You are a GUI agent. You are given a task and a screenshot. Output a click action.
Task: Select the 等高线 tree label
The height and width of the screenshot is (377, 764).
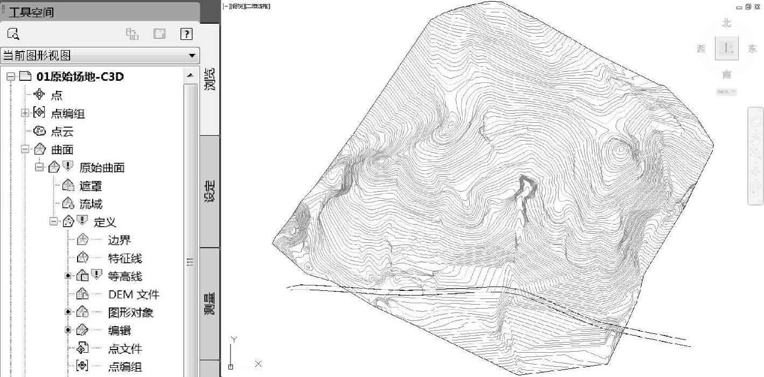tap(125, 276)
